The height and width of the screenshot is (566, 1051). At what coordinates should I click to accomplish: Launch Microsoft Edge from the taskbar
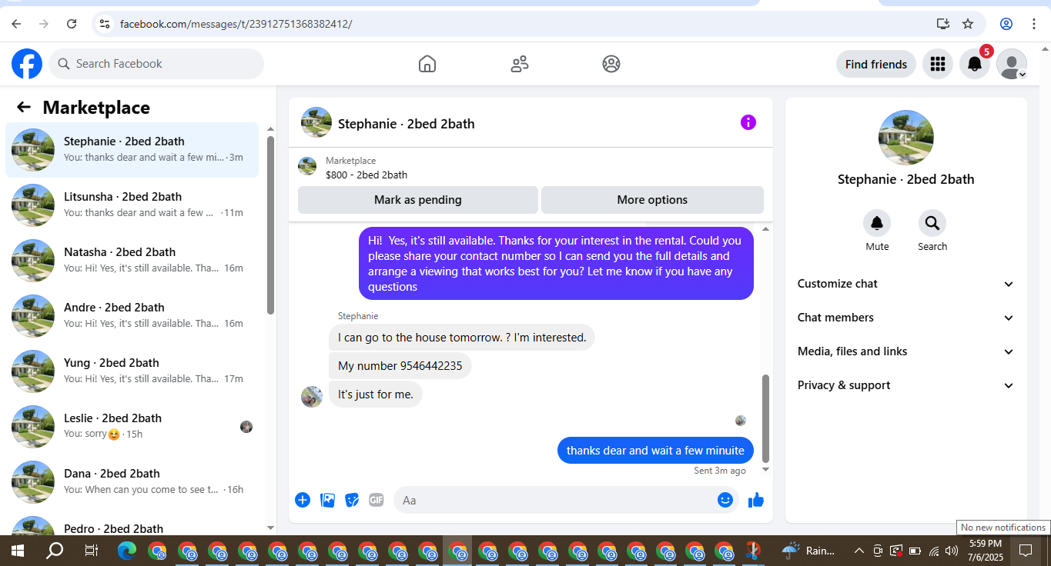click(127, 551)
